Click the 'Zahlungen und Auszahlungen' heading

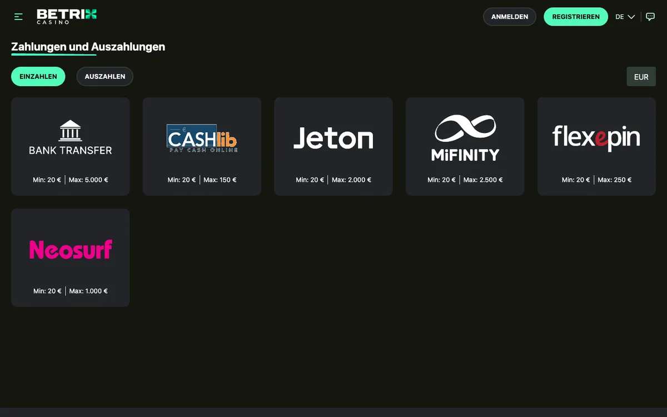coord(88,47)
